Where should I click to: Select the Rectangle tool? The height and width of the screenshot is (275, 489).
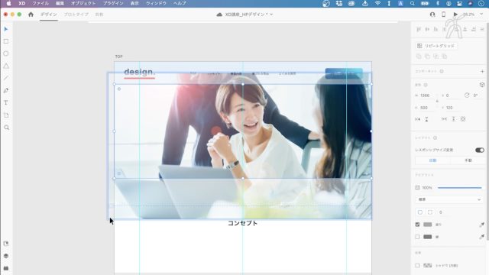[6, 41]
